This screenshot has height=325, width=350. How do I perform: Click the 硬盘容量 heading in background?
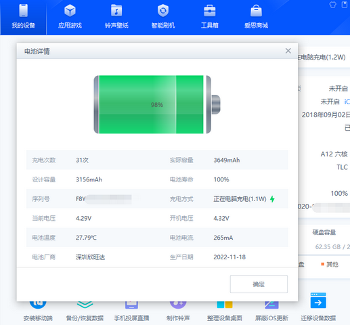tap(324, 232)
